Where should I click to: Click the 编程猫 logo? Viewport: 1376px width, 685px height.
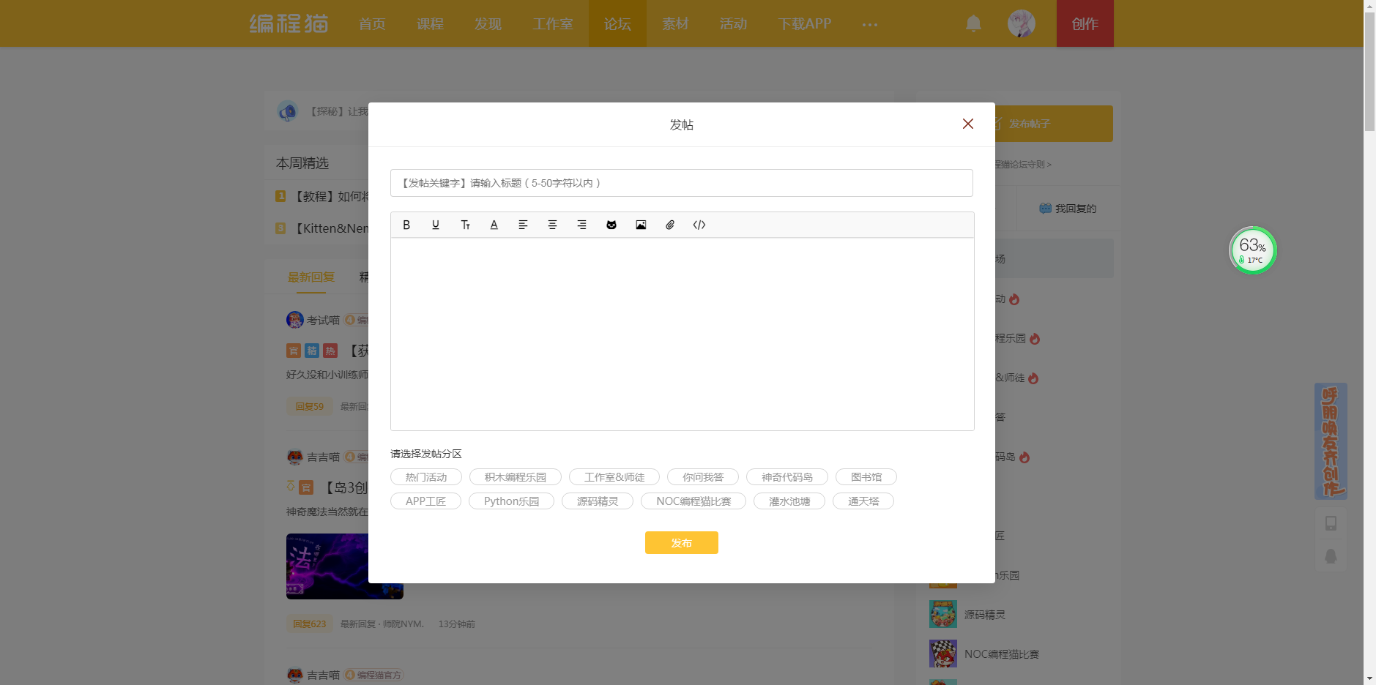(289, 23)
